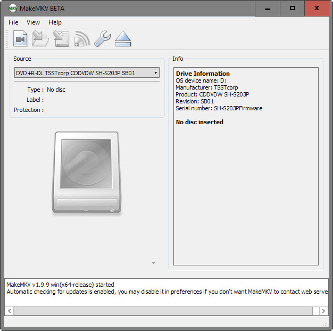The height and width of the screenshot is (331, 333).
Task: Click the 'Label :' field label
Action: coord(35,100)
